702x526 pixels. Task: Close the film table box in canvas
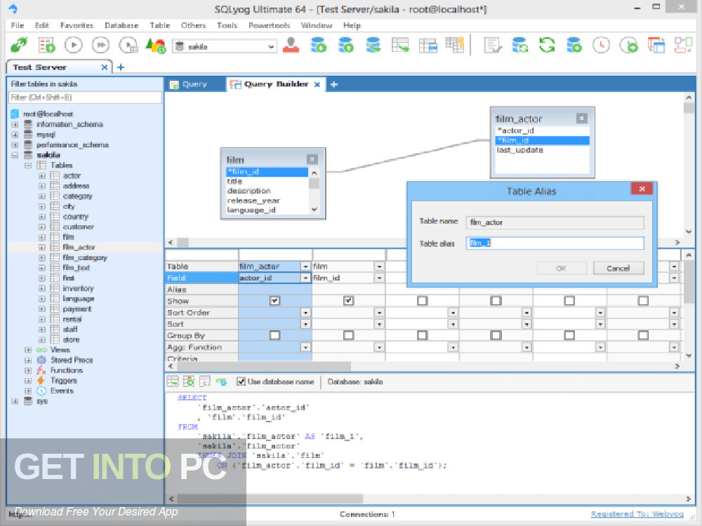pos(312,159)
